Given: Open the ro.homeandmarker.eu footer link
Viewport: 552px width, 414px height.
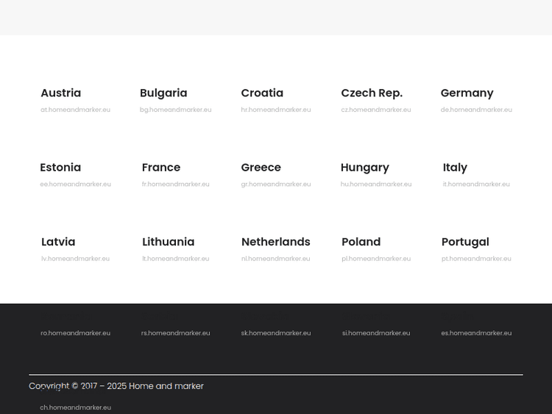Looking at the screenshot, I should [75, 333].
